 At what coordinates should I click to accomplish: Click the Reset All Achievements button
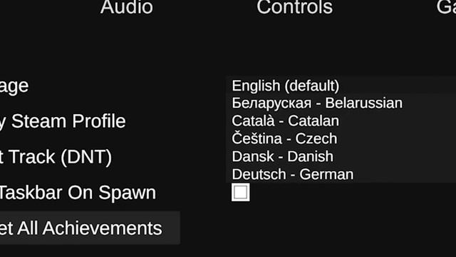click(90, 228)
